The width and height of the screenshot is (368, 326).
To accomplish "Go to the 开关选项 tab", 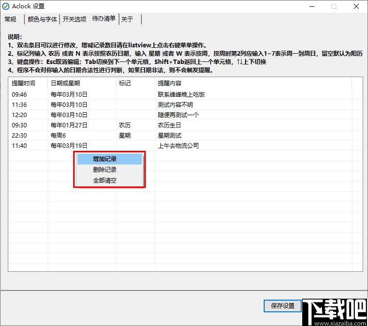I will 75,19.
